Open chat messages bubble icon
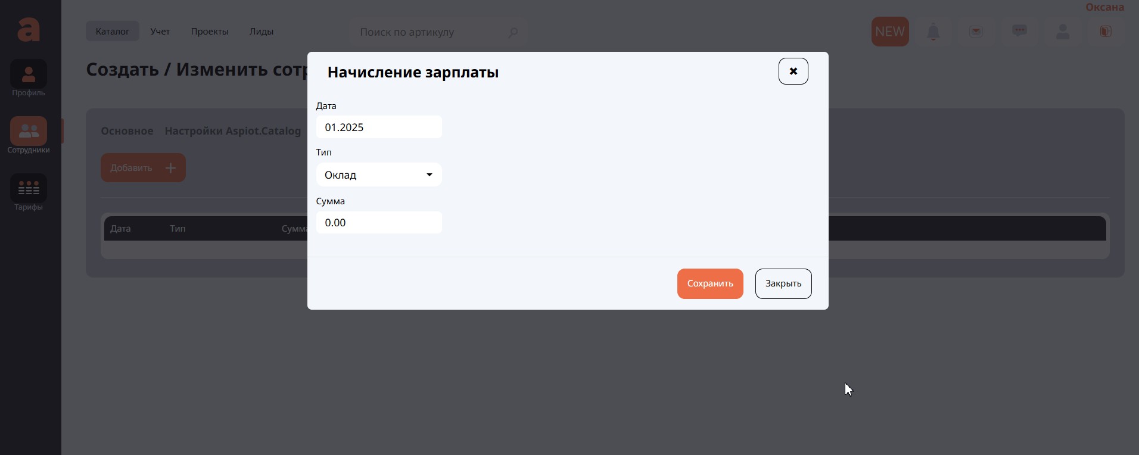 tap(1019, 31)
